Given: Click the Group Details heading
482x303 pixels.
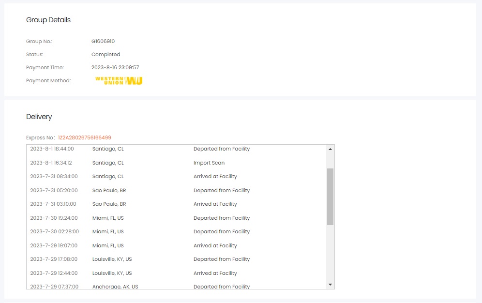Looking at the screenshot, I should [48, 20].
